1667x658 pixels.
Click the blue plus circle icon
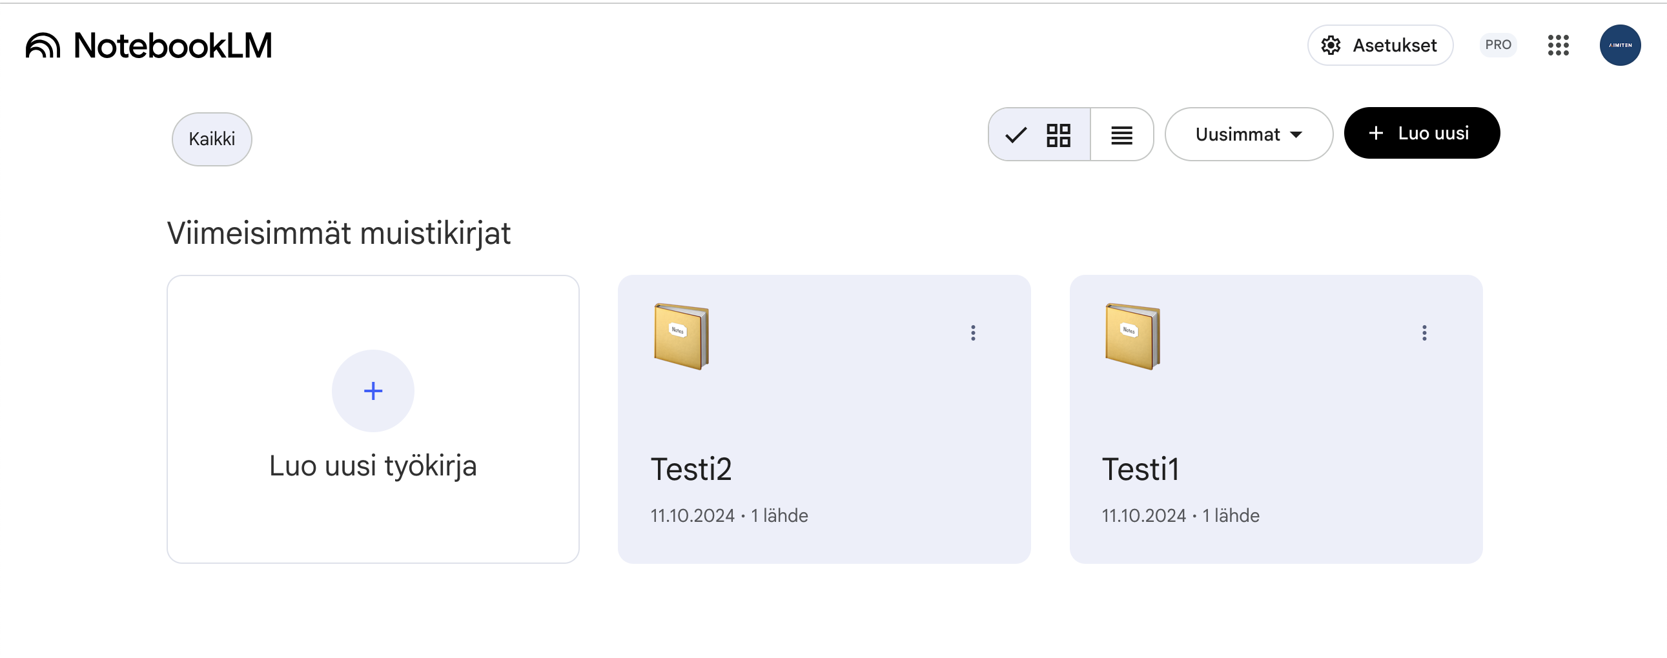tap(373, 391)
